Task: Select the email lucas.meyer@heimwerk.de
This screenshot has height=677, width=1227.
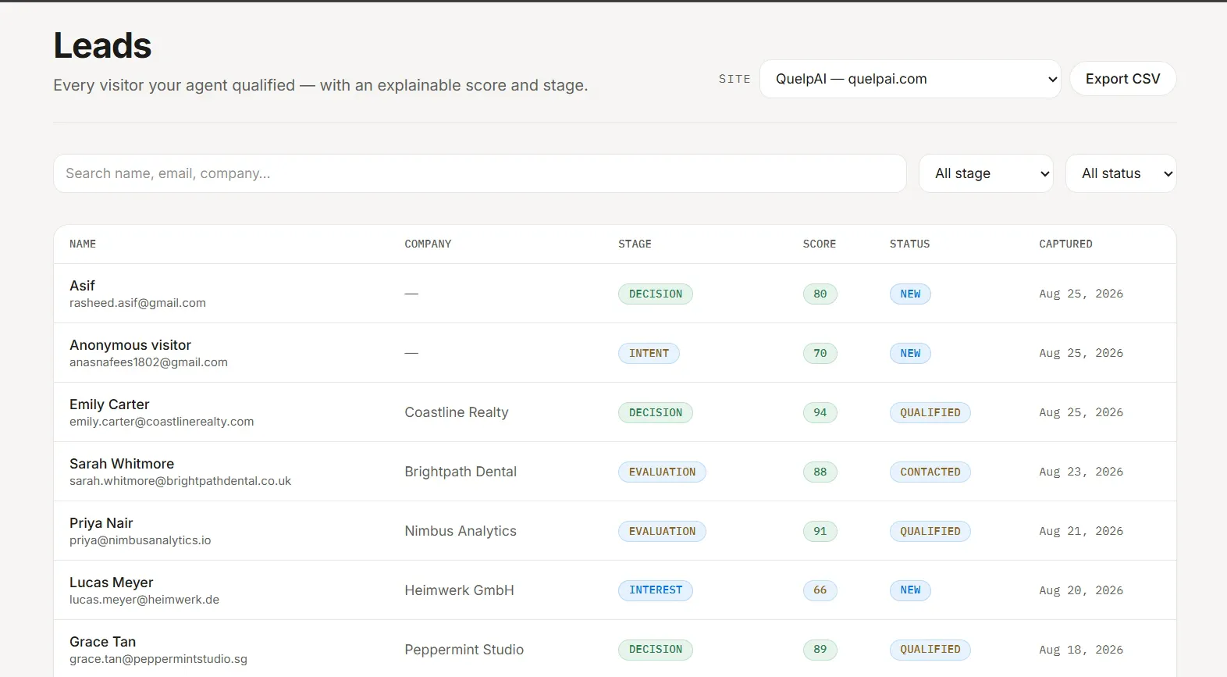Action: tap(144, 600)
